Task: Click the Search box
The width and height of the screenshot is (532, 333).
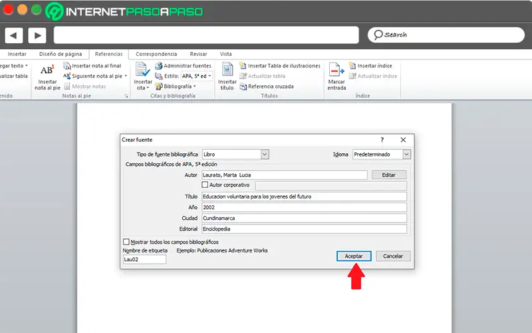Action: pyautogui.click(x=446, y=35)
